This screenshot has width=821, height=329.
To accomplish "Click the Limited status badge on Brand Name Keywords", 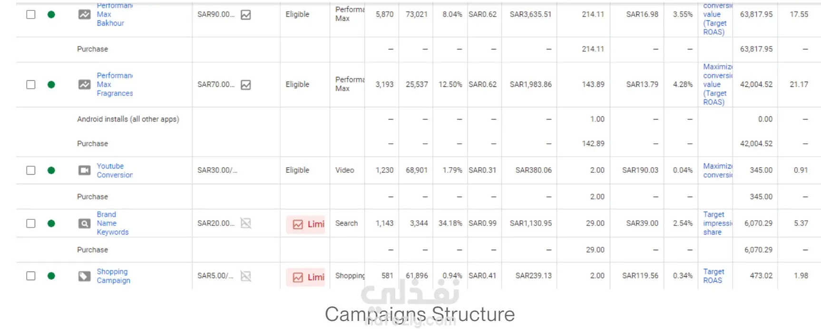I will click(x=308, y=224).
